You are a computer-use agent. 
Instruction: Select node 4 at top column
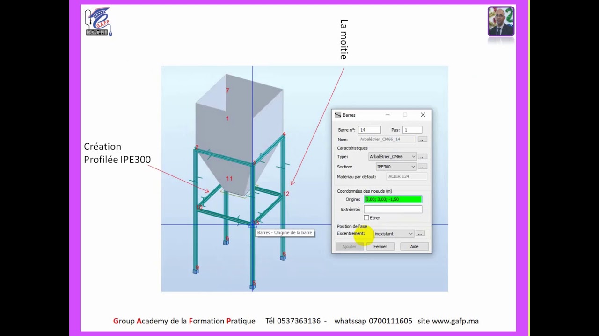pos(284,134)
